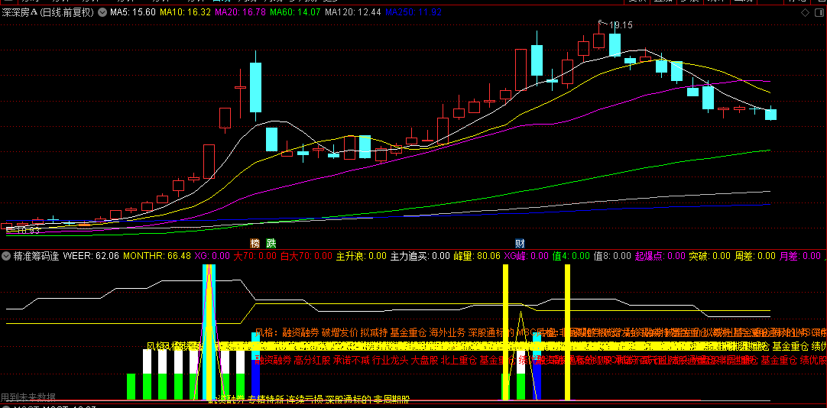Click the 月差: 0.00 value
The height and width of the screenshot is (408, 827).
pyautogui.click(x=800, y=256)
